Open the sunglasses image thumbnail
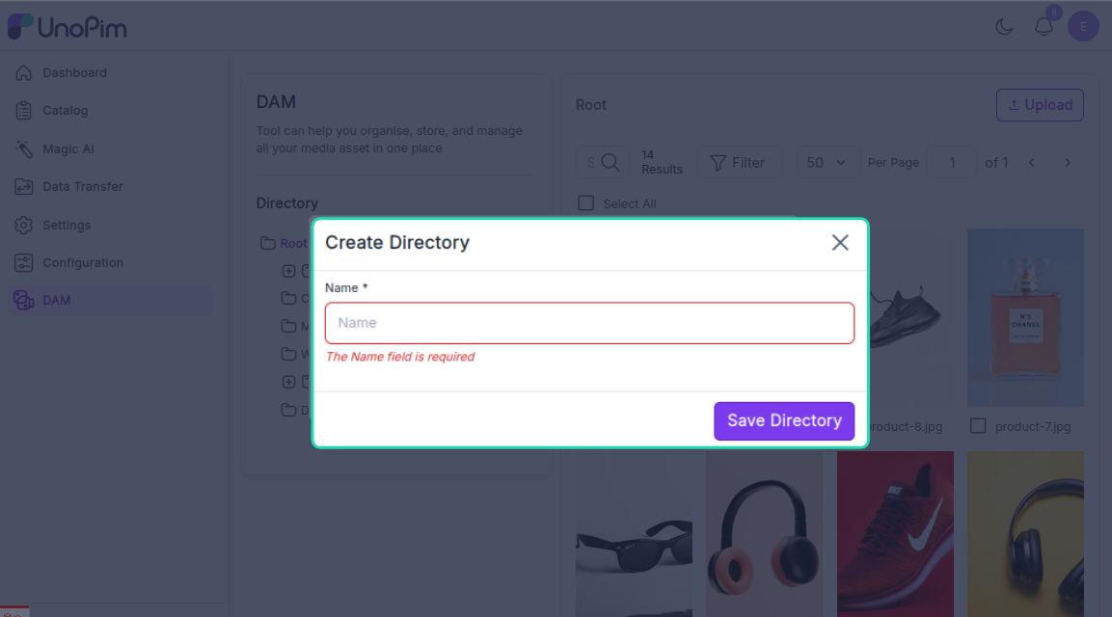The height and width of the screenshot is (617, 1112). tap(634, 534)
